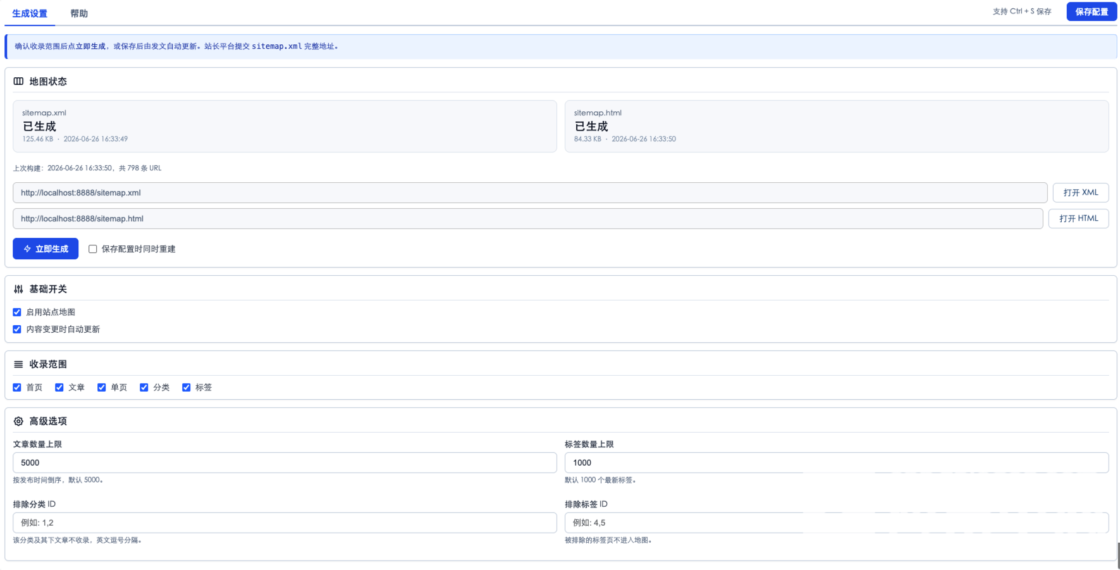1120x570 pixels.
Task: Click the list icon beside 收录范围
Action: point(18,364)
